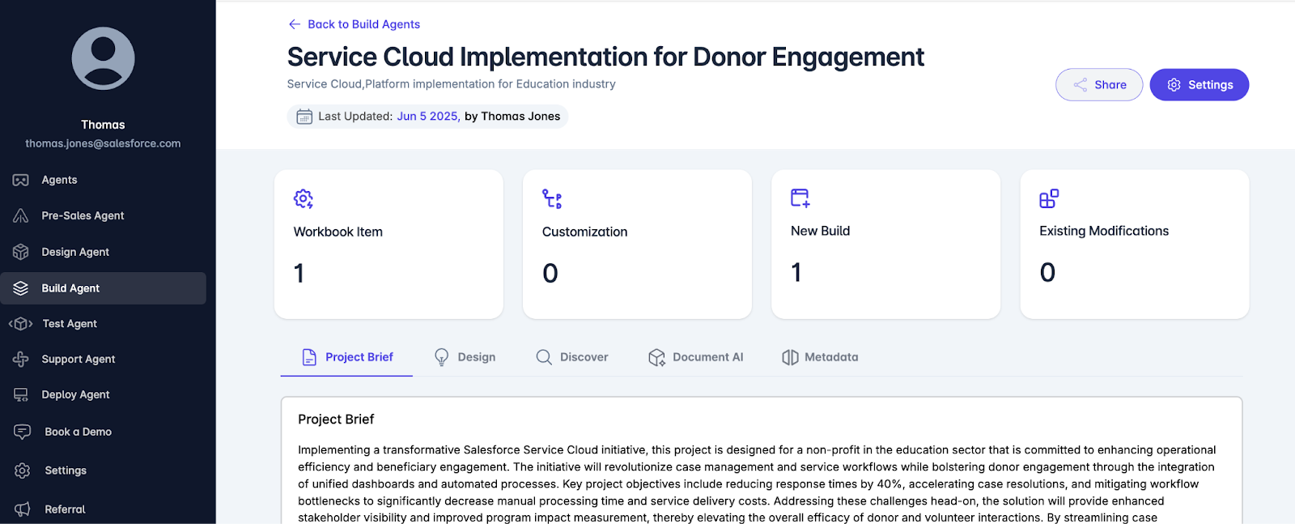Viewport: 1295px width, 524px height.
Task: Click the blue Settings button
Action: 1199,85
